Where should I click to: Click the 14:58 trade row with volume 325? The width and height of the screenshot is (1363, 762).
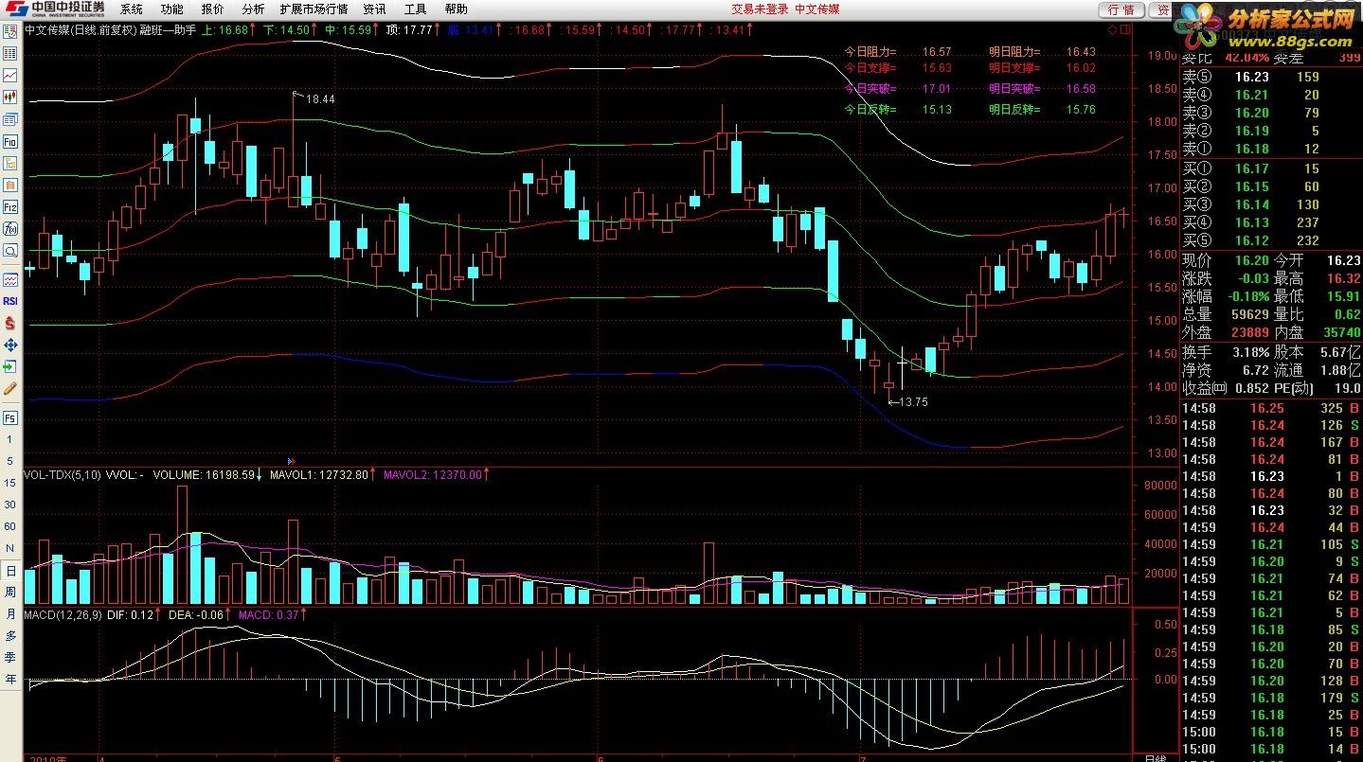click(1271, 408)
